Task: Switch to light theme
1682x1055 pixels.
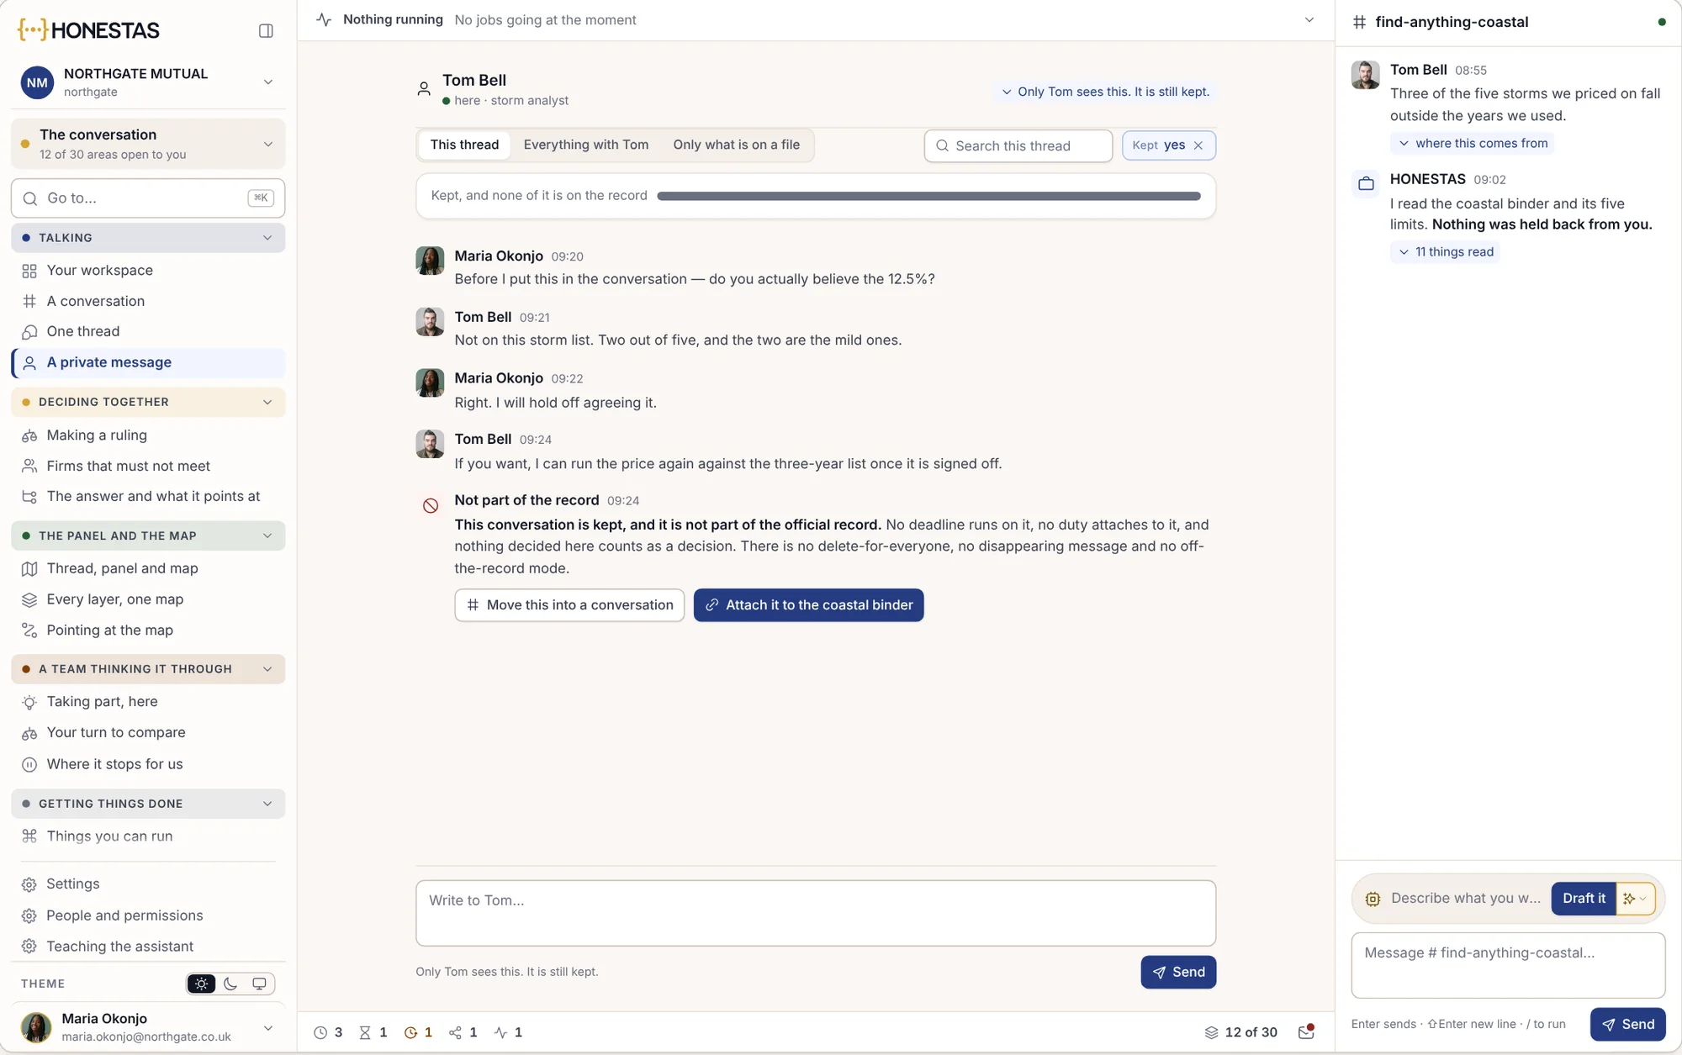Action: click(x=201, y=984)
